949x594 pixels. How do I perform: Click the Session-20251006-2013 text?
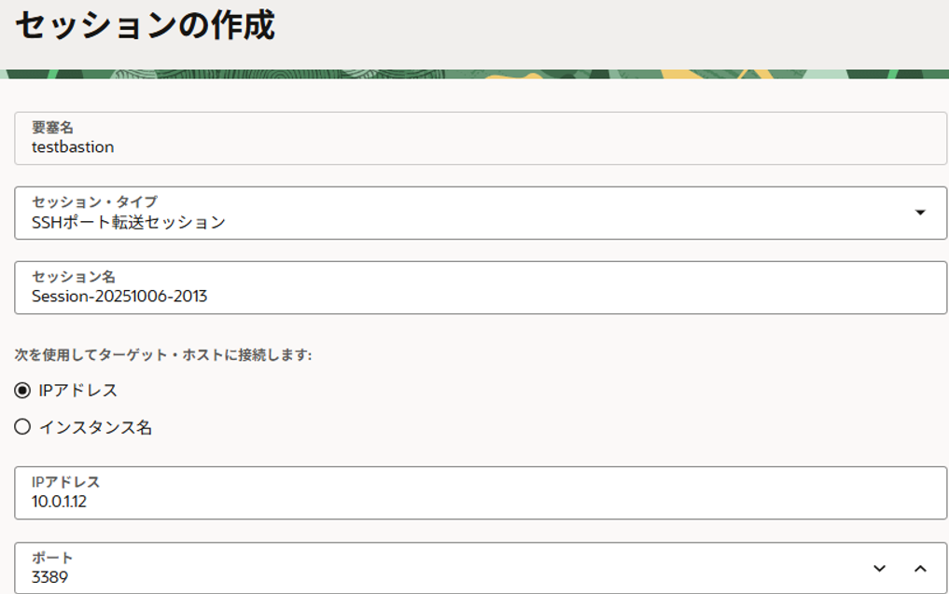click(119, 297)
